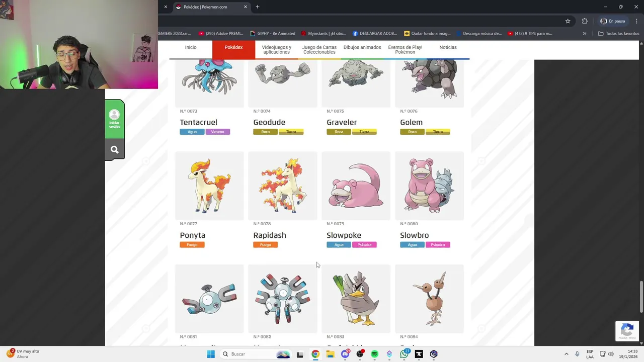Click the page's vertical scrollbar thumb
Image resolution: width=644 pixels, height=362 pixels.
pyautogui.click(x=641, y=297)
